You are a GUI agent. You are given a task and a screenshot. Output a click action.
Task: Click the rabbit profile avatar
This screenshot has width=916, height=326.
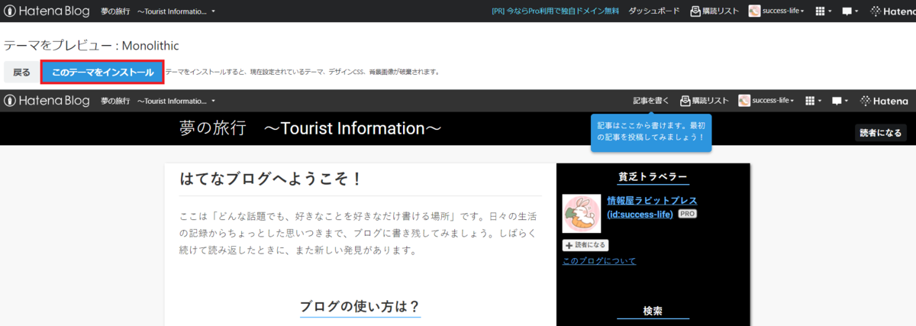pyautogui.click(x=582, y=214)
